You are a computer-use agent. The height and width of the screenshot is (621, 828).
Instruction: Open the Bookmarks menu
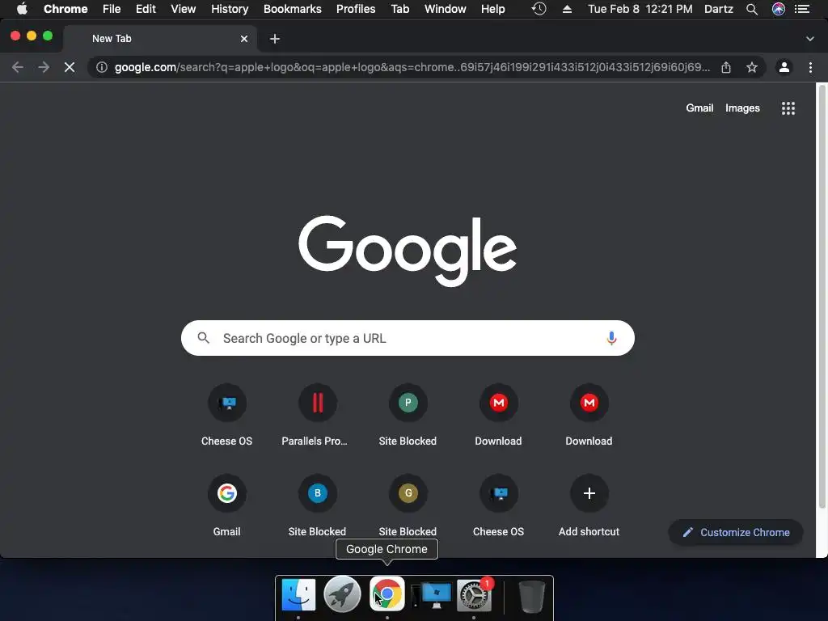point(293,9)
